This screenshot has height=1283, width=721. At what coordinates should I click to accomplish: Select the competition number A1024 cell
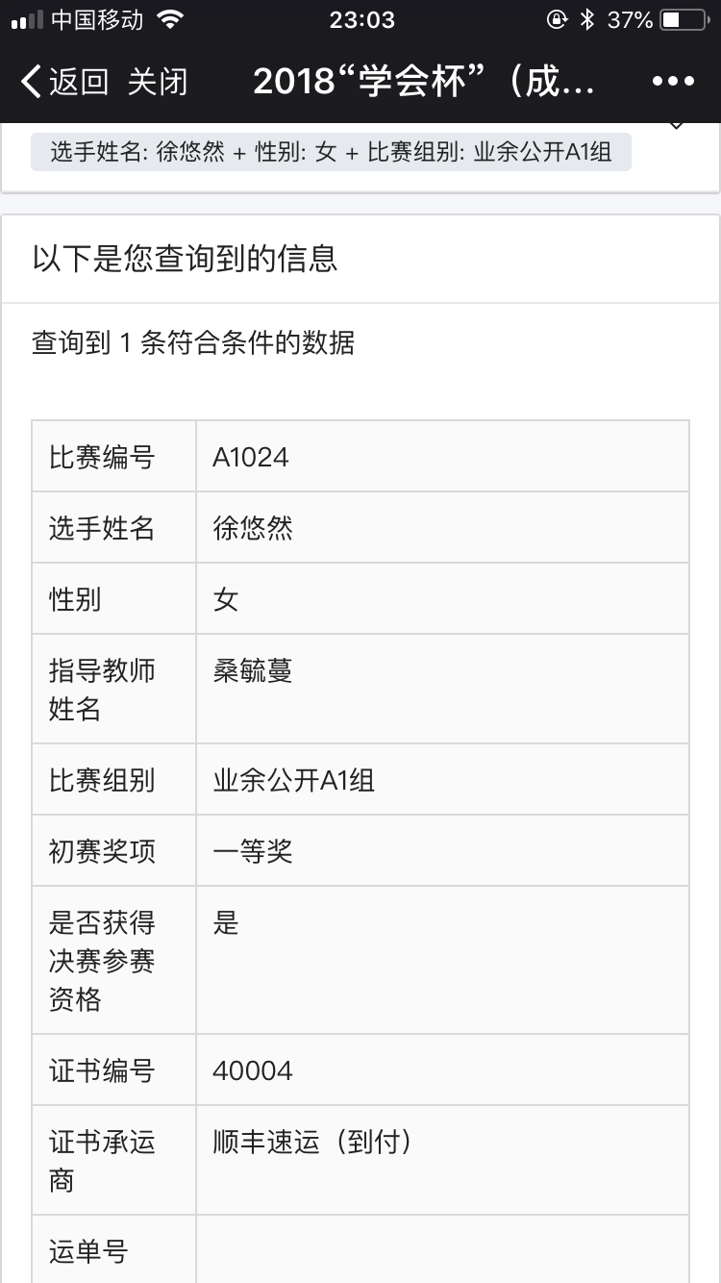click(251, 457)
